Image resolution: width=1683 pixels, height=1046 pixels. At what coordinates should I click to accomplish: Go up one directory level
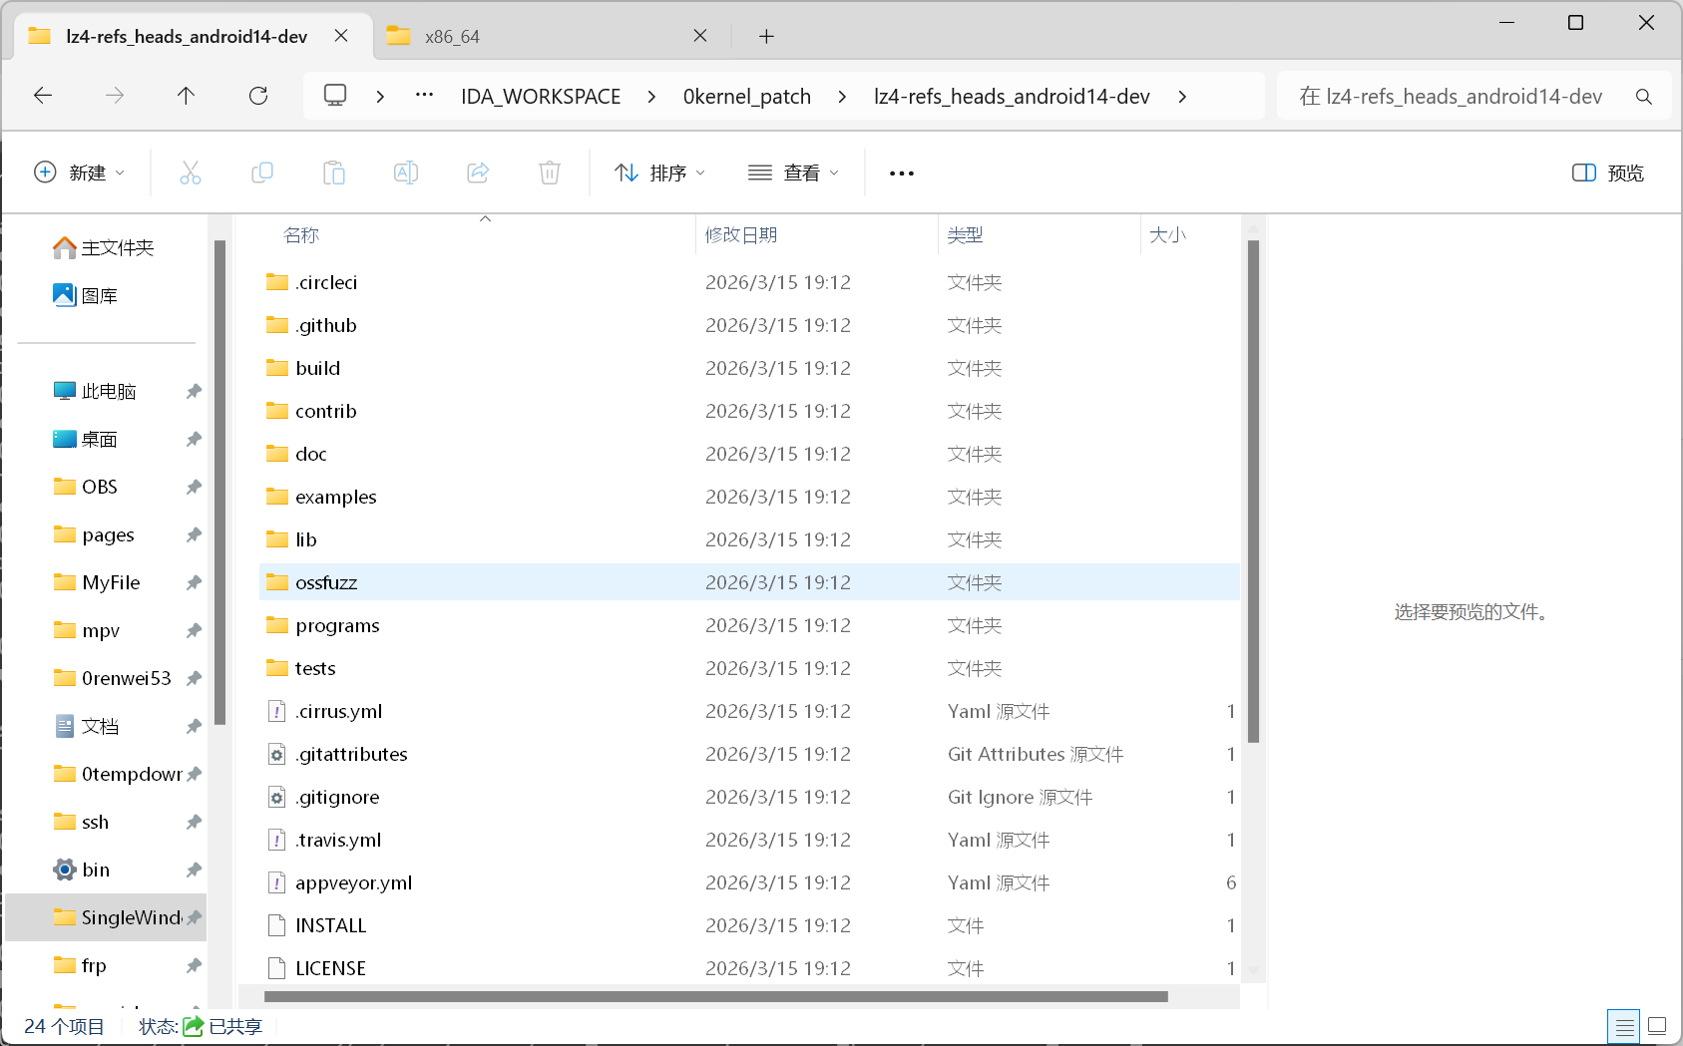(186, 96)
